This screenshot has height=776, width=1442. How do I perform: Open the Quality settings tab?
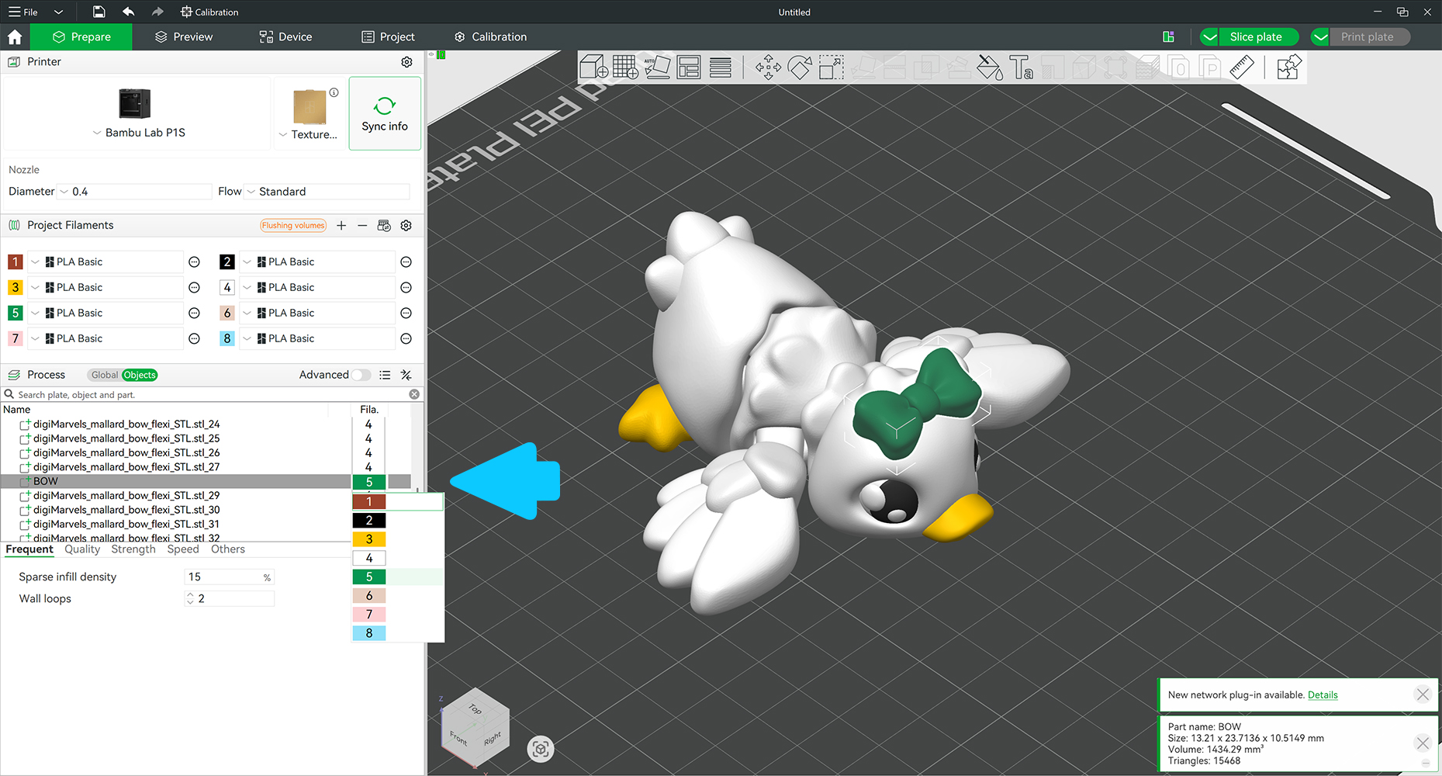(82, 549)
